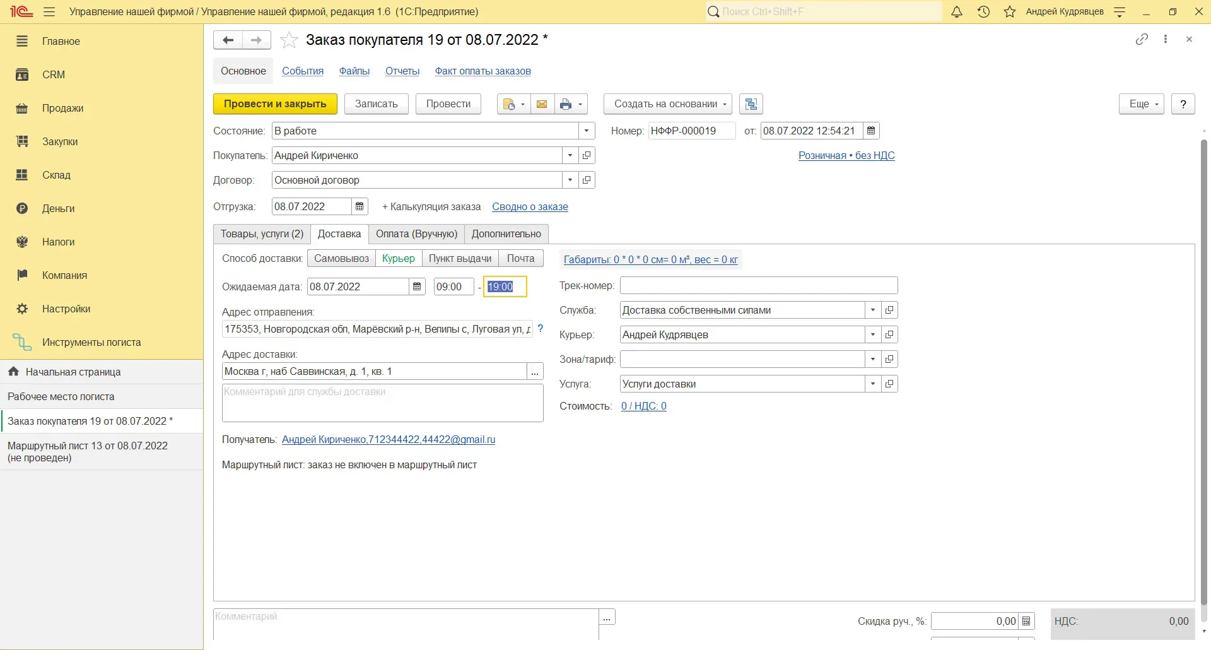Open service settings icon next to username
This screenshot has width=1211, height=650.
1120,11
